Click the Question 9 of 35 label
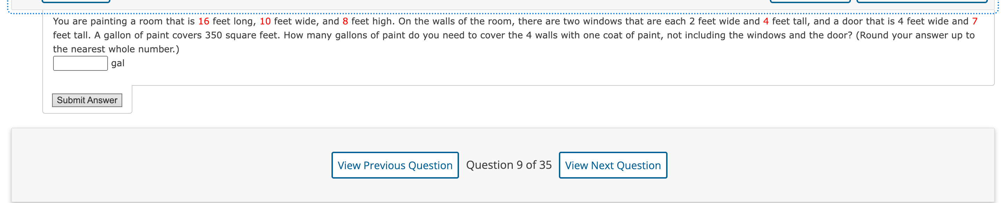This screenshot has height=203, width=1006. [x=509, y=165]
